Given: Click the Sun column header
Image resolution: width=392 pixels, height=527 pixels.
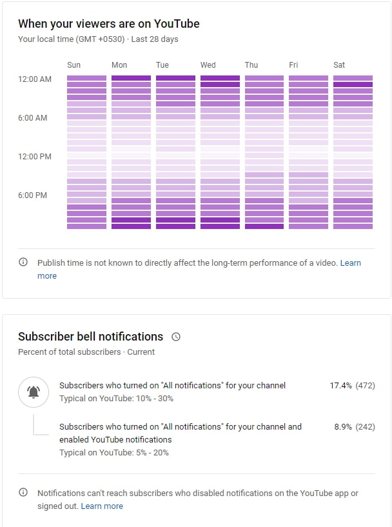Looking at the screenshot, I should point(73,65).
